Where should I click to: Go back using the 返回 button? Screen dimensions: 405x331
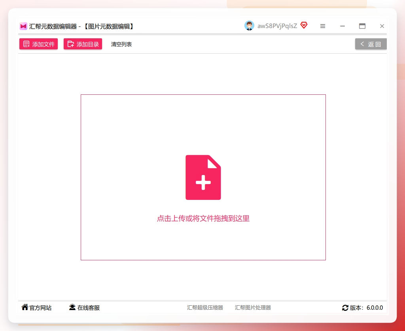pos(371,44)
